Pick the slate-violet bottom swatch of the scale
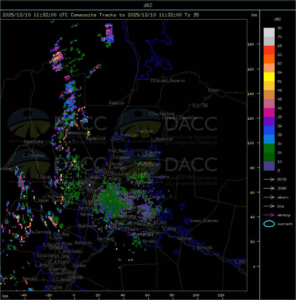Screen dimensions: 296x300 pos(269,166)
